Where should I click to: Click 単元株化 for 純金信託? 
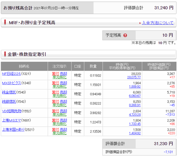[59, 96]
